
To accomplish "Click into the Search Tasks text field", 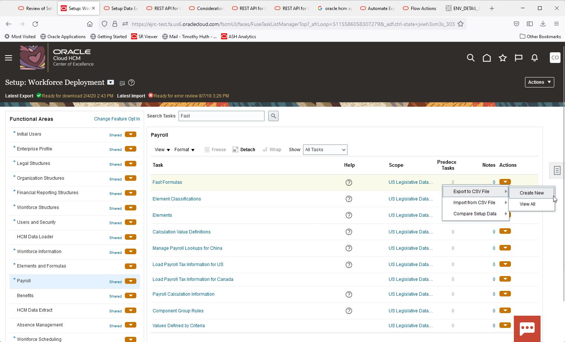I will pos(221,116).
